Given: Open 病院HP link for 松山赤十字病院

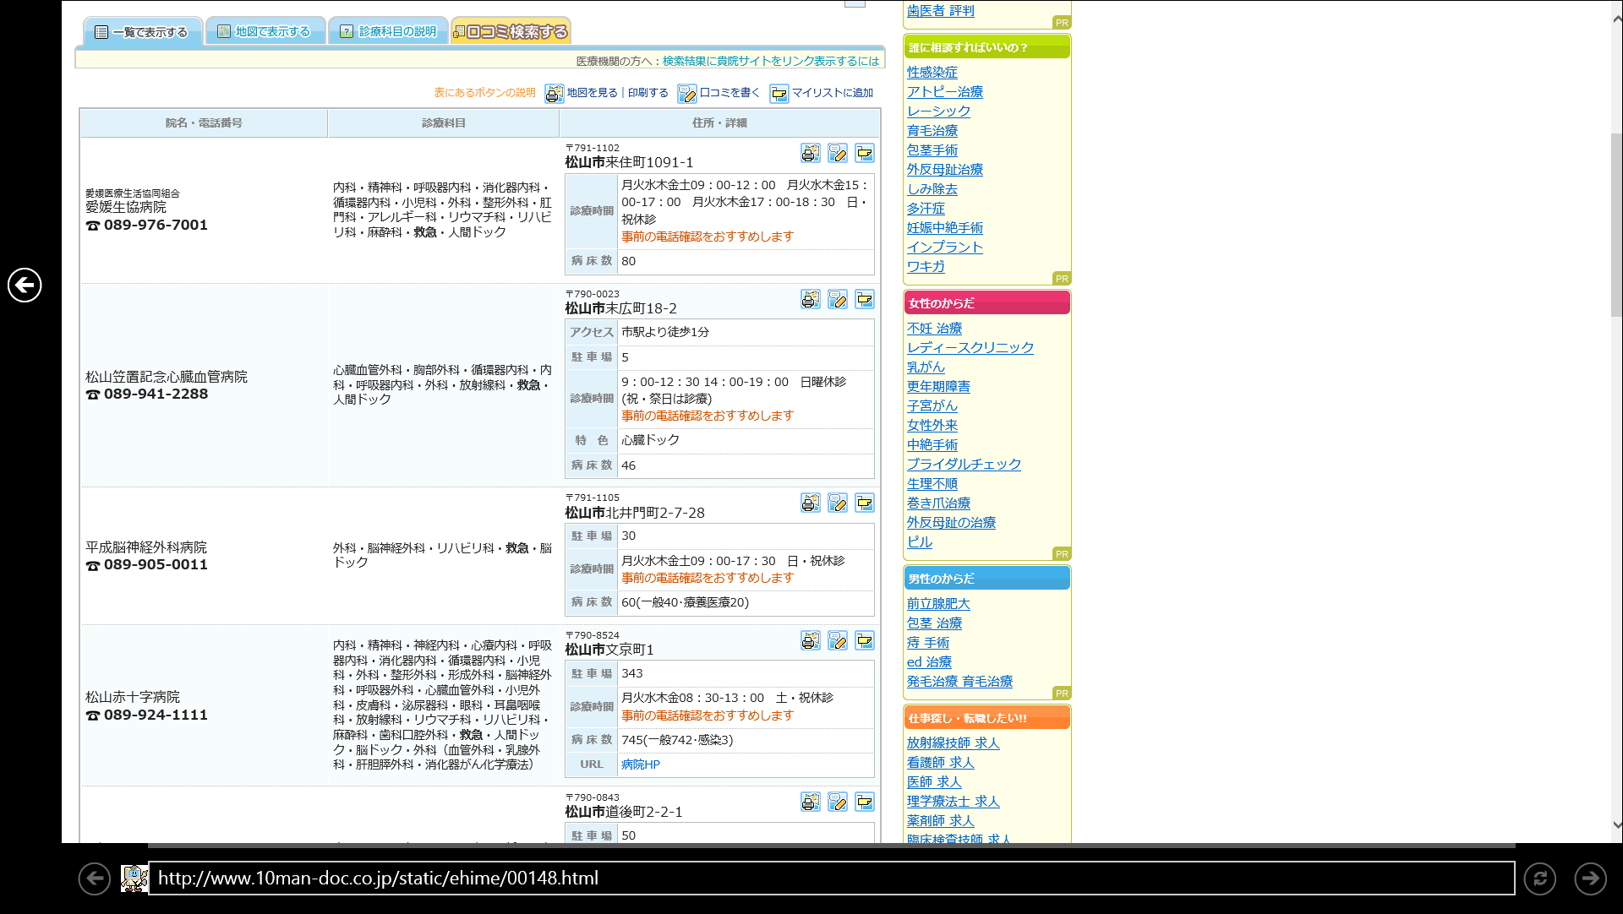Looking at the screenshot, I should [641, 764].
